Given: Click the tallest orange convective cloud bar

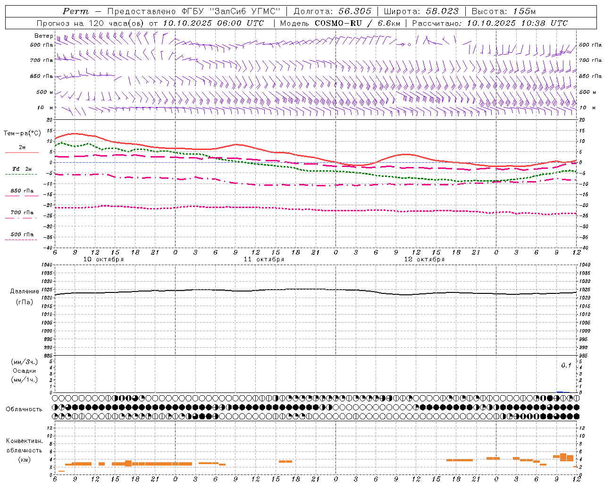Looking at the screenshot, I should pos(563,457).
